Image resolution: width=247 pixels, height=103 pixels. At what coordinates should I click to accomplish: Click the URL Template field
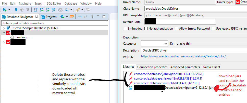point(196,16)
